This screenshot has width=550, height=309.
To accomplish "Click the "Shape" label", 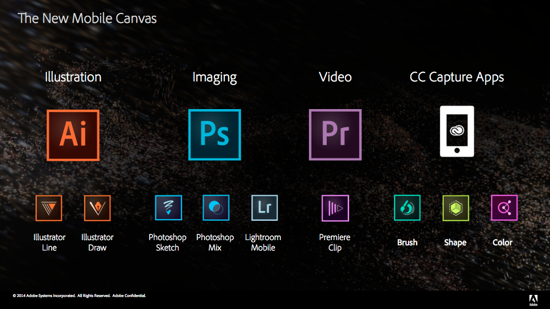I will (456, 243).
